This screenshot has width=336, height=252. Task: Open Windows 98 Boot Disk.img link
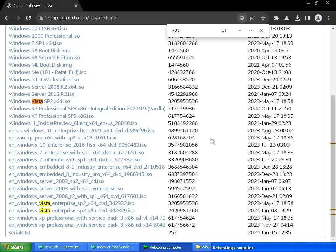(39, 51)
